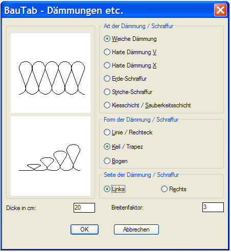Viewport: 231px width, 252px height.
Task: Click the Breitenfaktor input field
Action: click(213, 207)
